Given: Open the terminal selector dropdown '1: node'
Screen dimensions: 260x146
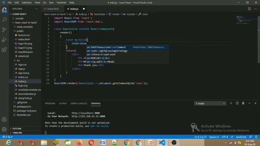Looking at the screenshot, I should (210, 103).
